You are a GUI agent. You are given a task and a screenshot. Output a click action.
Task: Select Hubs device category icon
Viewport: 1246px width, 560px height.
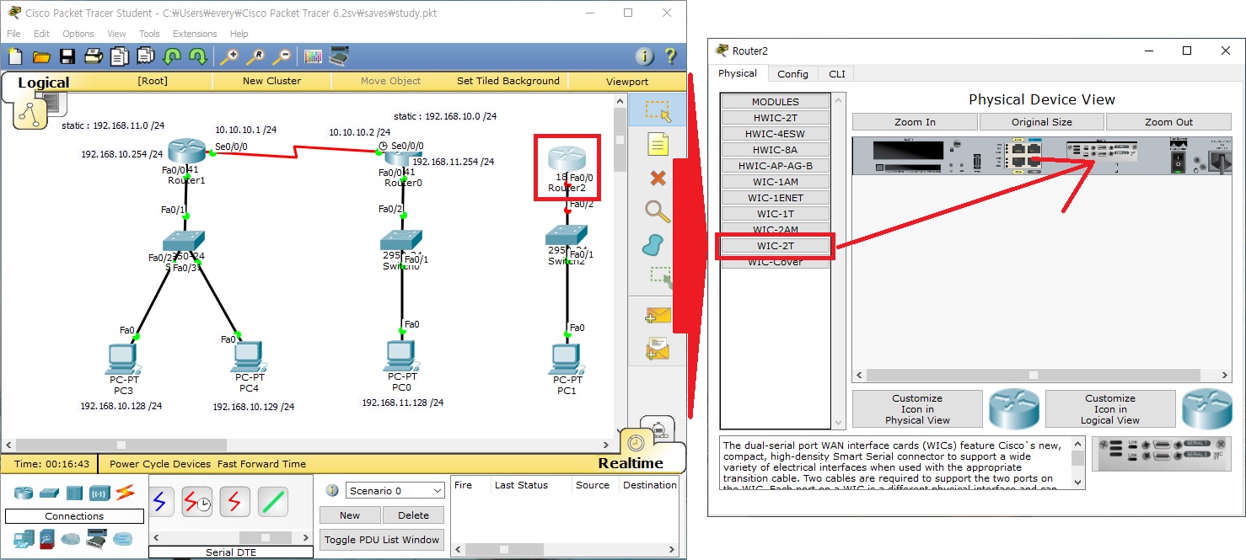coord(74,493)
